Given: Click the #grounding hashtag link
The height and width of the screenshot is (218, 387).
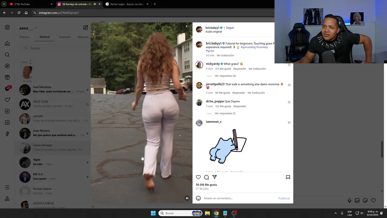Looking at the screenshot, I should point(248,47).
